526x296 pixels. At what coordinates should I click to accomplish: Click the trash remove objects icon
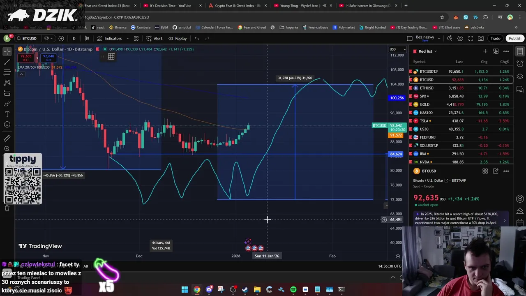tap(7, 208)
